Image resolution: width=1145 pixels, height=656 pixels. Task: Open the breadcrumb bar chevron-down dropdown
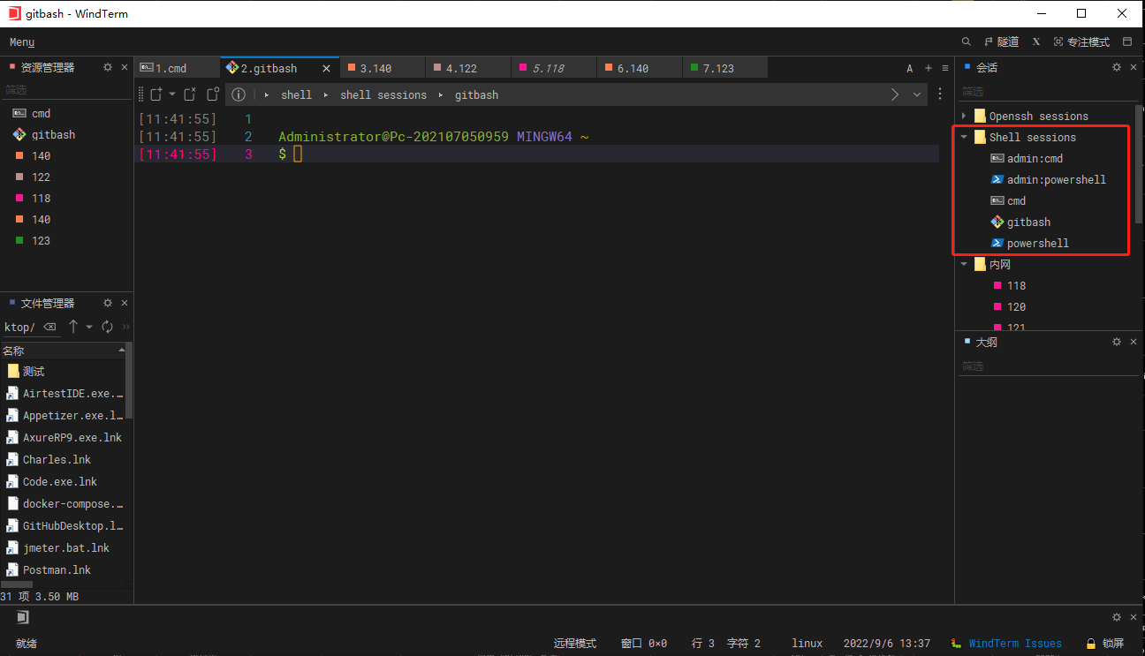[x=917, y=94]
